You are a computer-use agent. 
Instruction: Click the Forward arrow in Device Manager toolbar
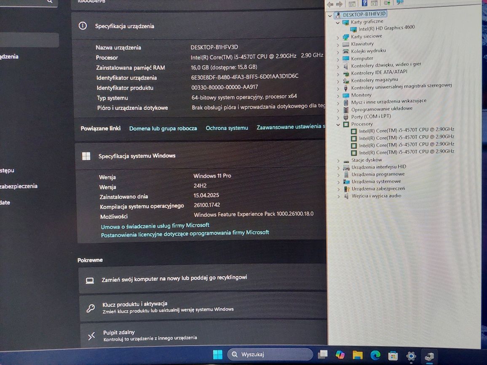pyautogui.click(x=340, y=4)
